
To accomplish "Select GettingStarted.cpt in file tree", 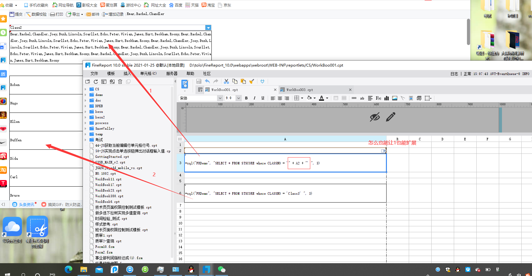I will tap(112, 157).
